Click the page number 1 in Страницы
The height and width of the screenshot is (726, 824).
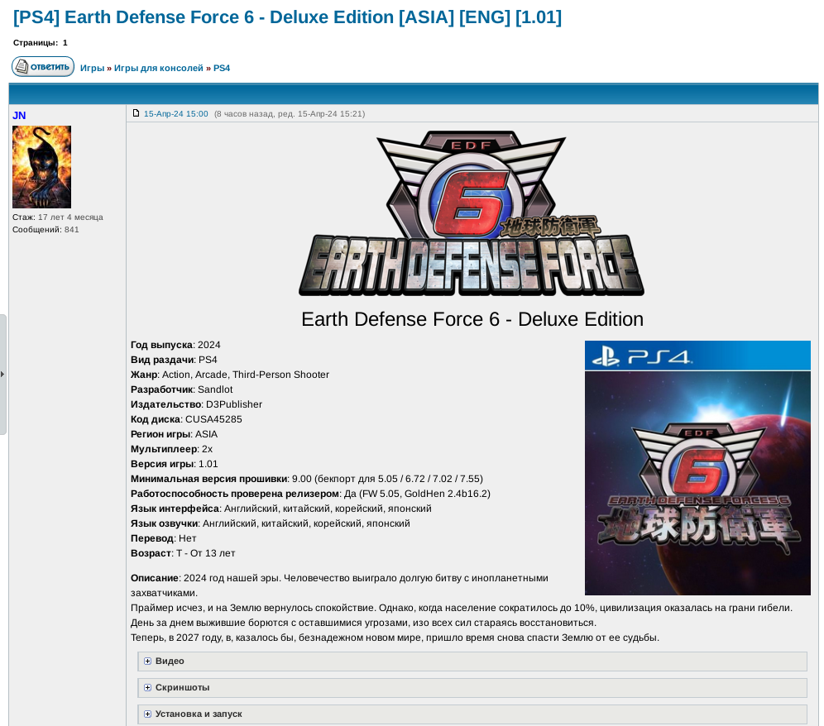click(65, 43)
